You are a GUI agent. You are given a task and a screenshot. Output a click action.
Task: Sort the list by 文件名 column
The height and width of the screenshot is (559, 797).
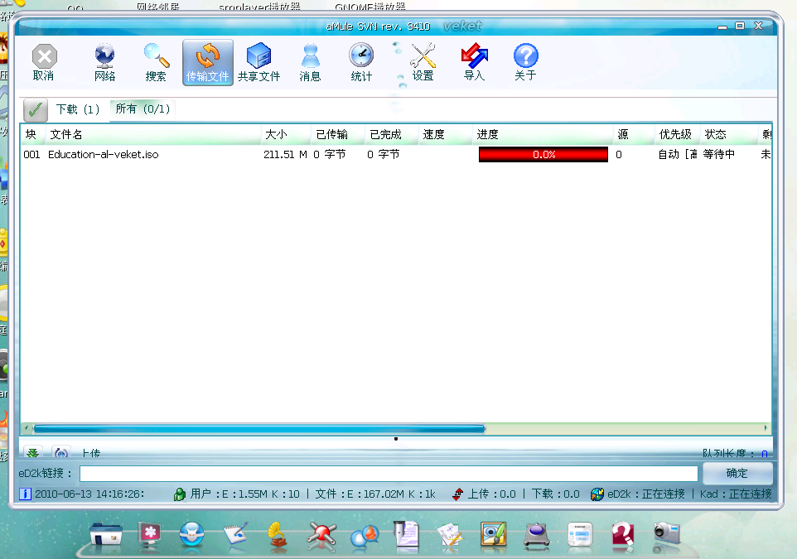pos(153,134)
